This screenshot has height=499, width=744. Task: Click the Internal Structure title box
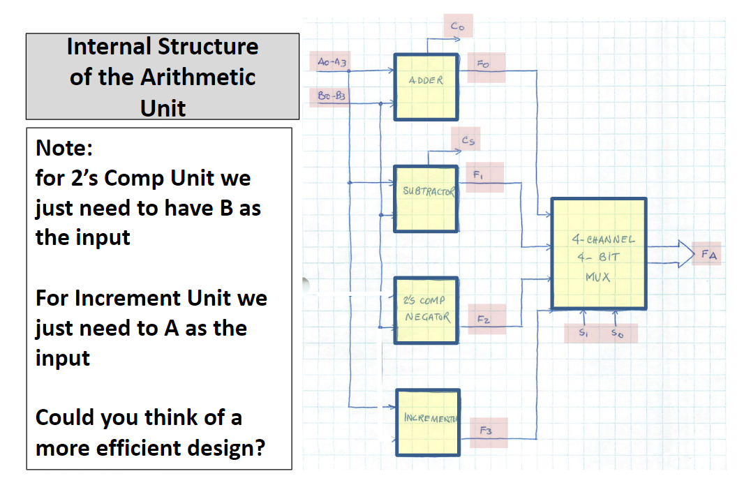pyautogui.click(x=163, y=76)
